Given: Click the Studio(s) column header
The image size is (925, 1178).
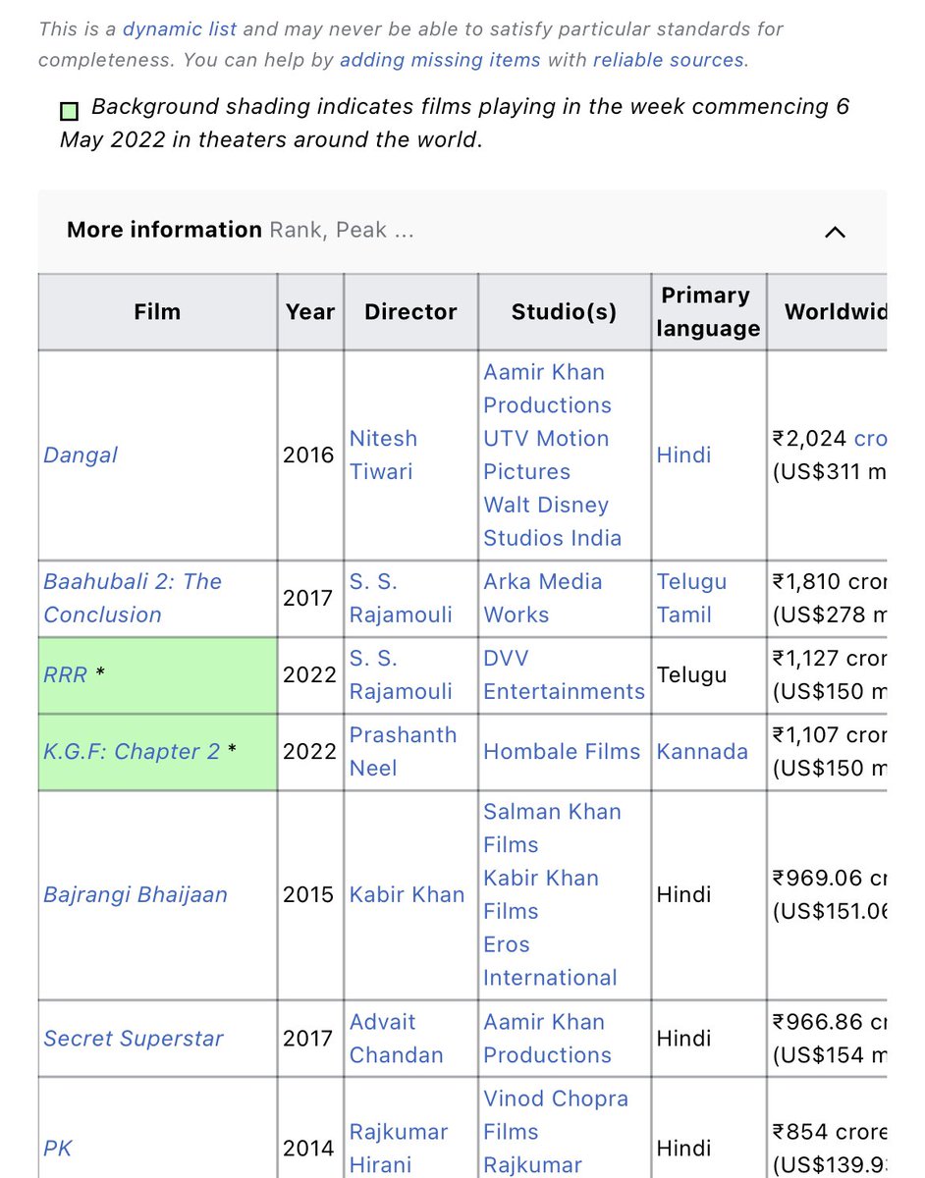Looking at the screenshot, I should (565, 312).
